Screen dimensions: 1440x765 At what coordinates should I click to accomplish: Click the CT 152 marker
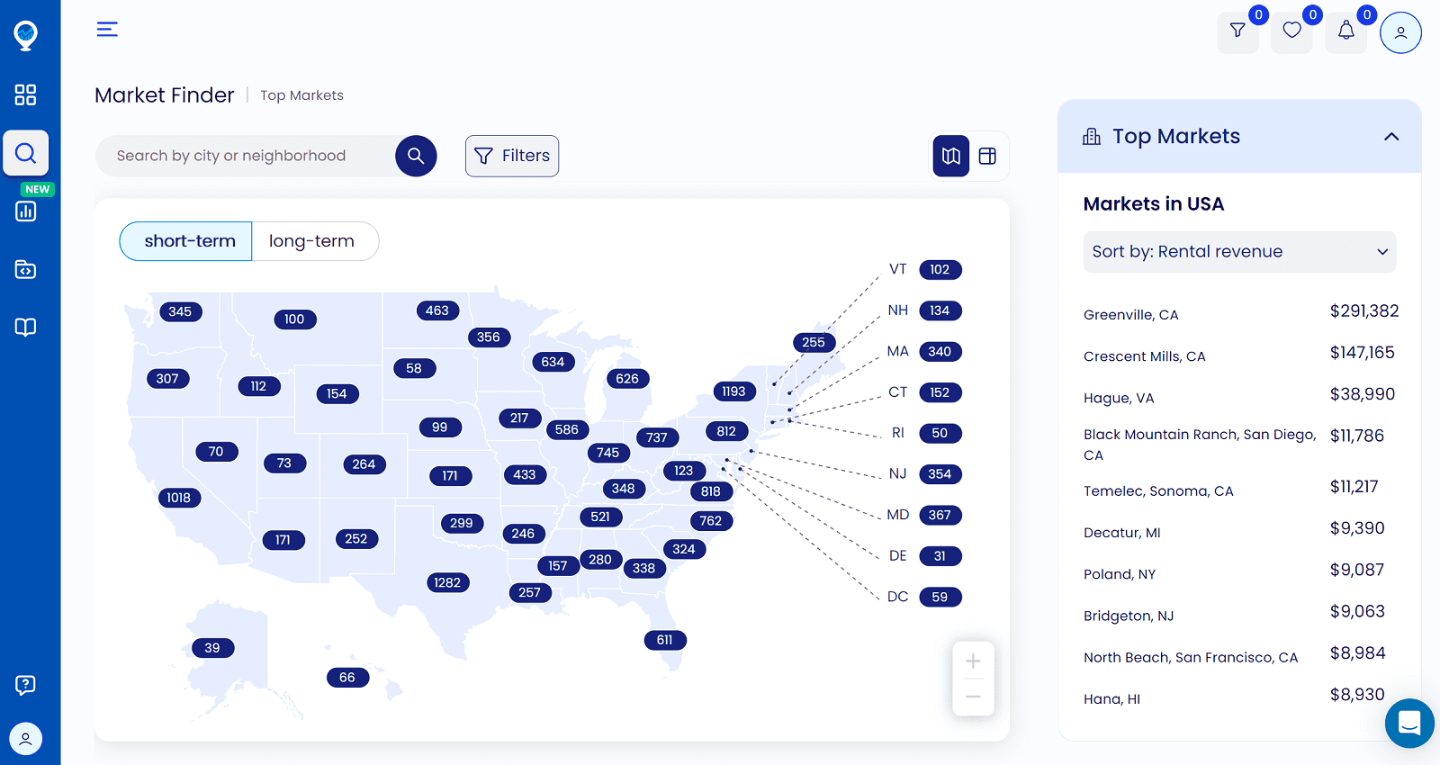point(940,392)
